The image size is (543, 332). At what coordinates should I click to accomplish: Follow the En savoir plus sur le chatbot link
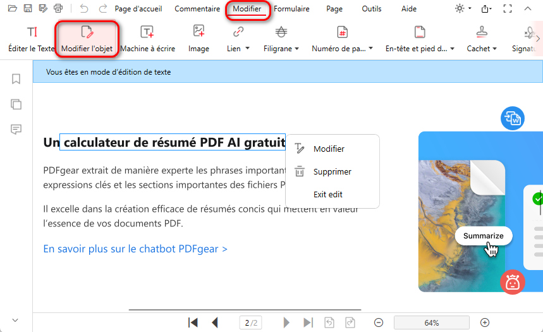tap(135, 249)
